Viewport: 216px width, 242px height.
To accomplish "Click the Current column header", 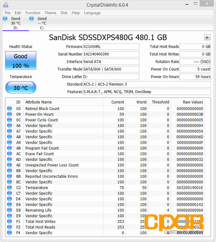I will [114, 102].
